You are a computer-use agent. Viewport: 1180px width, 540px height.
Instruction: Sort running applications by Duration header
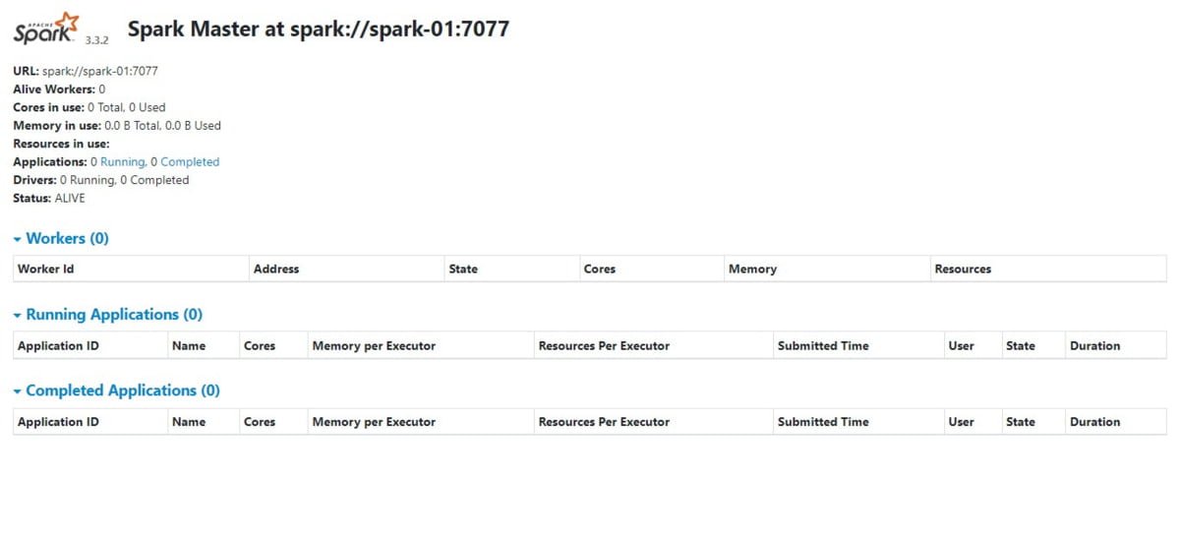click(1095, 345)
